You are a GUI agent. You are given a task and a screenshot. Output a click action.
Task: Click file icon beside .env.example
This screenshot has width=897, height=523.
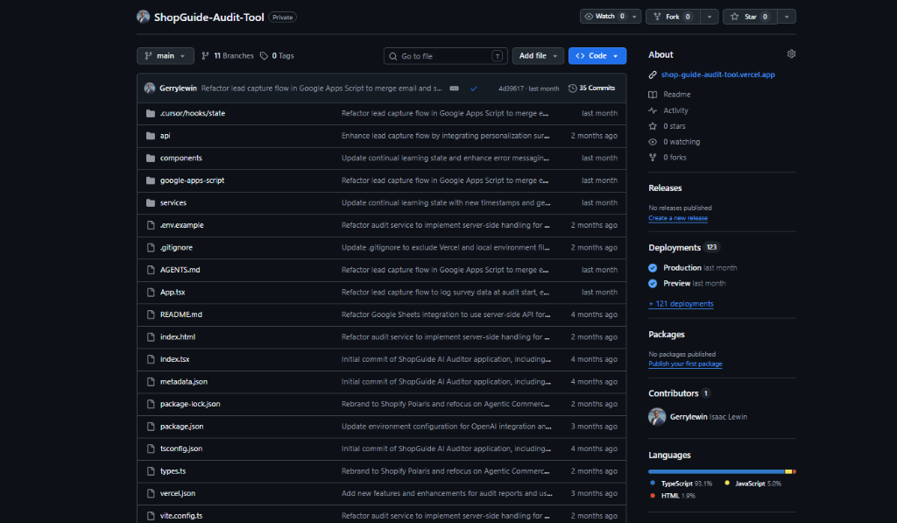point(151,225)
